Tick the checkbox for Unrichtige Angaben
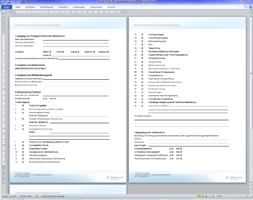The height and width of the screenshot is (200, 253). tap(142, 34)
